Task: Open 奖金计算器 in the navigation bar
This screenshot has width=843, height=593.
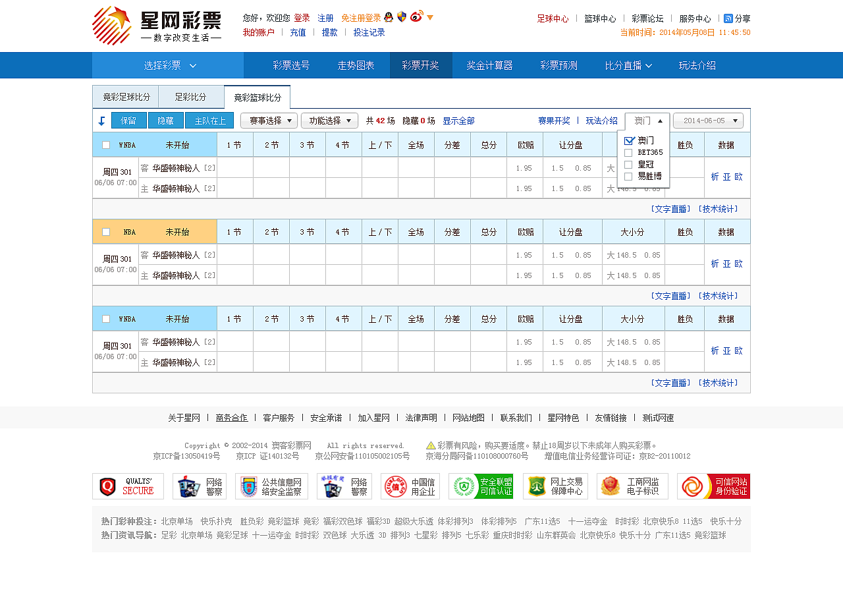Action: (489, 66)
